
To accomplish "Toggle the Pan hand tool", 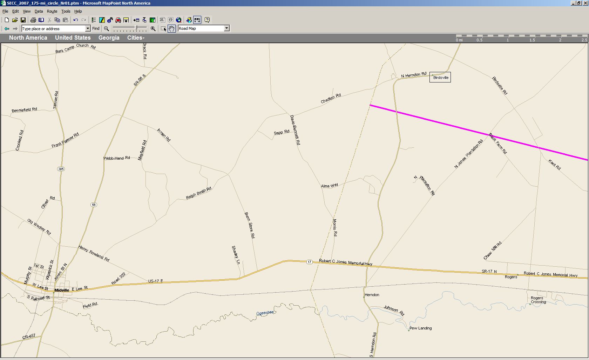I will (171, 29).
